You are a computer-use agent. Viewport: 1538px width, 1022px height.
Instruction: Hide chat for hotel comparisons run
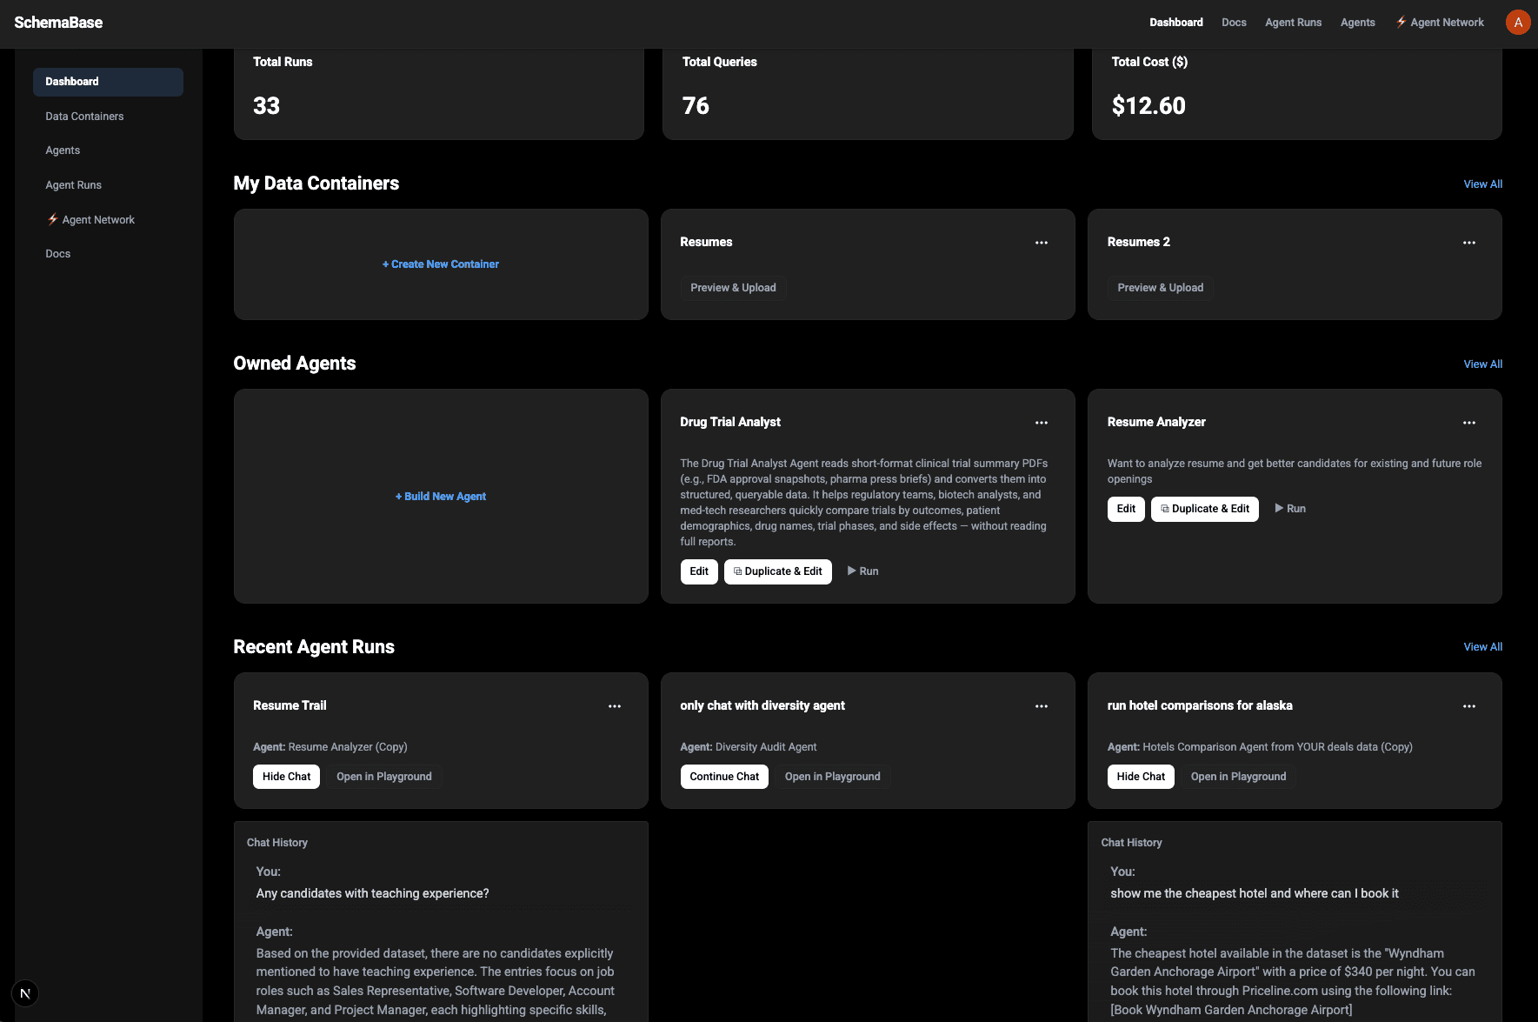tap(1141, 776)
